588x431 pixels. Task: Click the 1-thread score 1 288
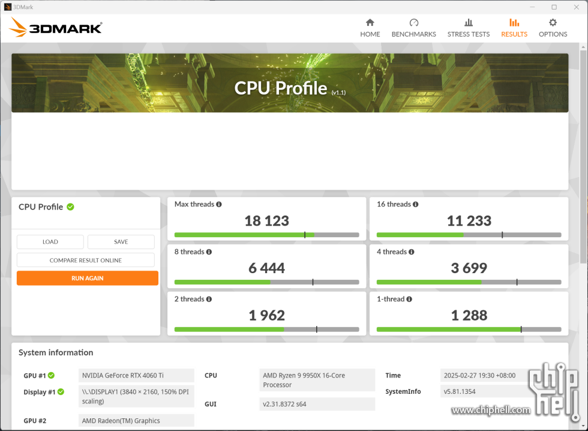[469, 316]
